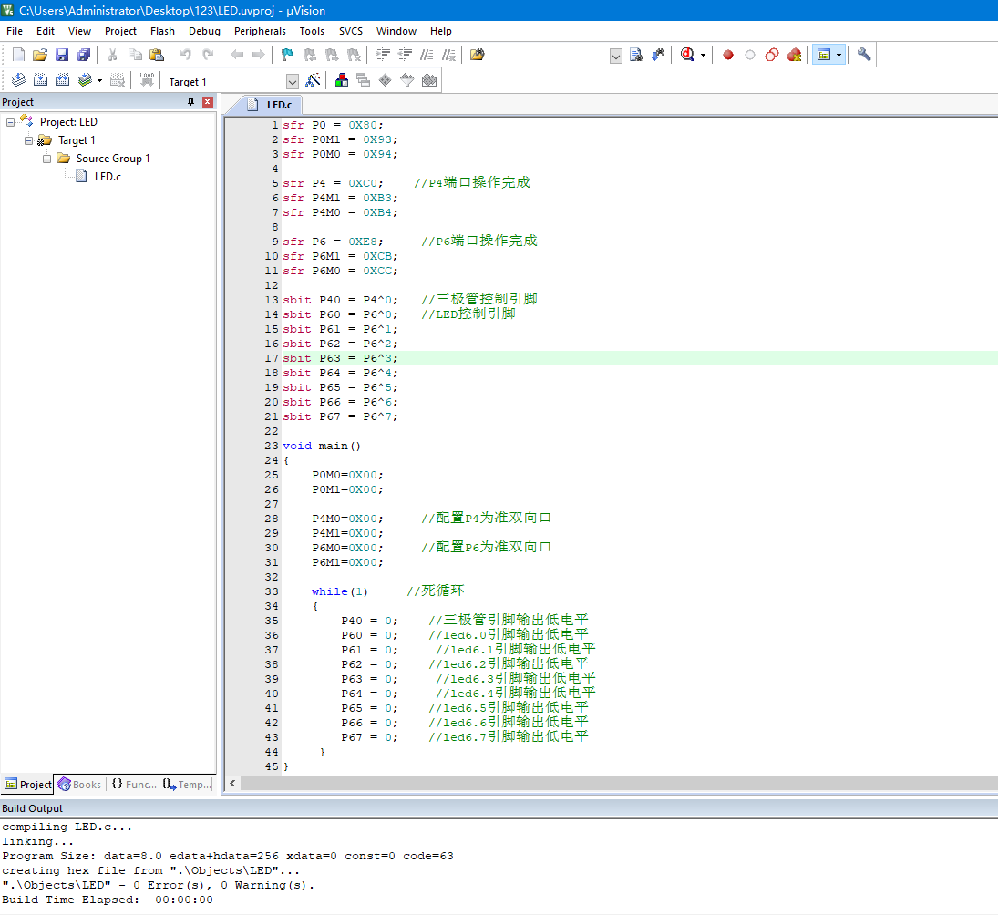
Task: Collapse the Source Group 1 node
Action: coord(47,159)
